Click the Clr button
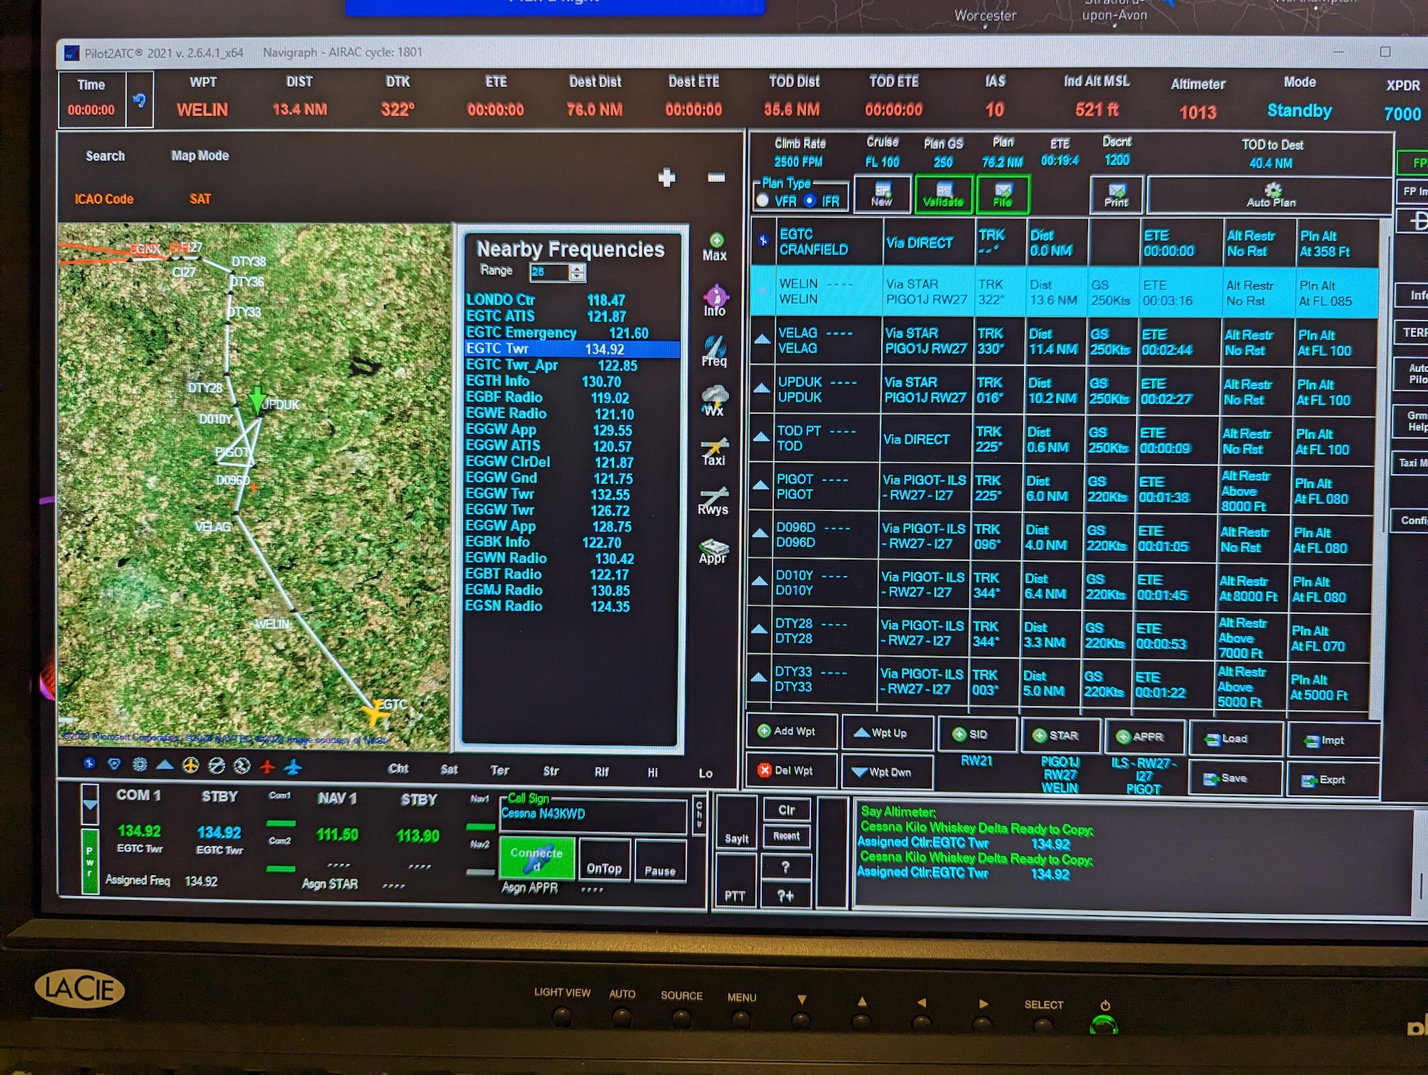This screenshot has height=1075, width=1428. point(786,810)
